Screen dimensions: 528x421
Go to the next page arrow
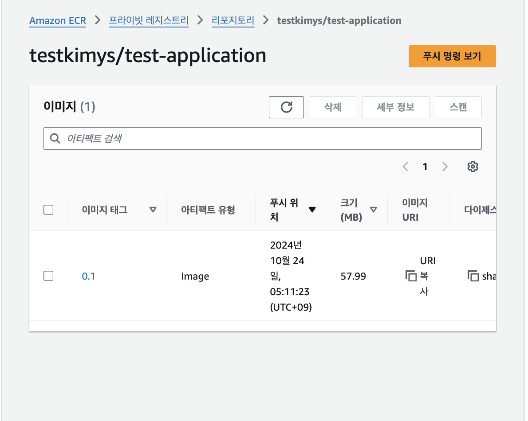coord(445,167)
